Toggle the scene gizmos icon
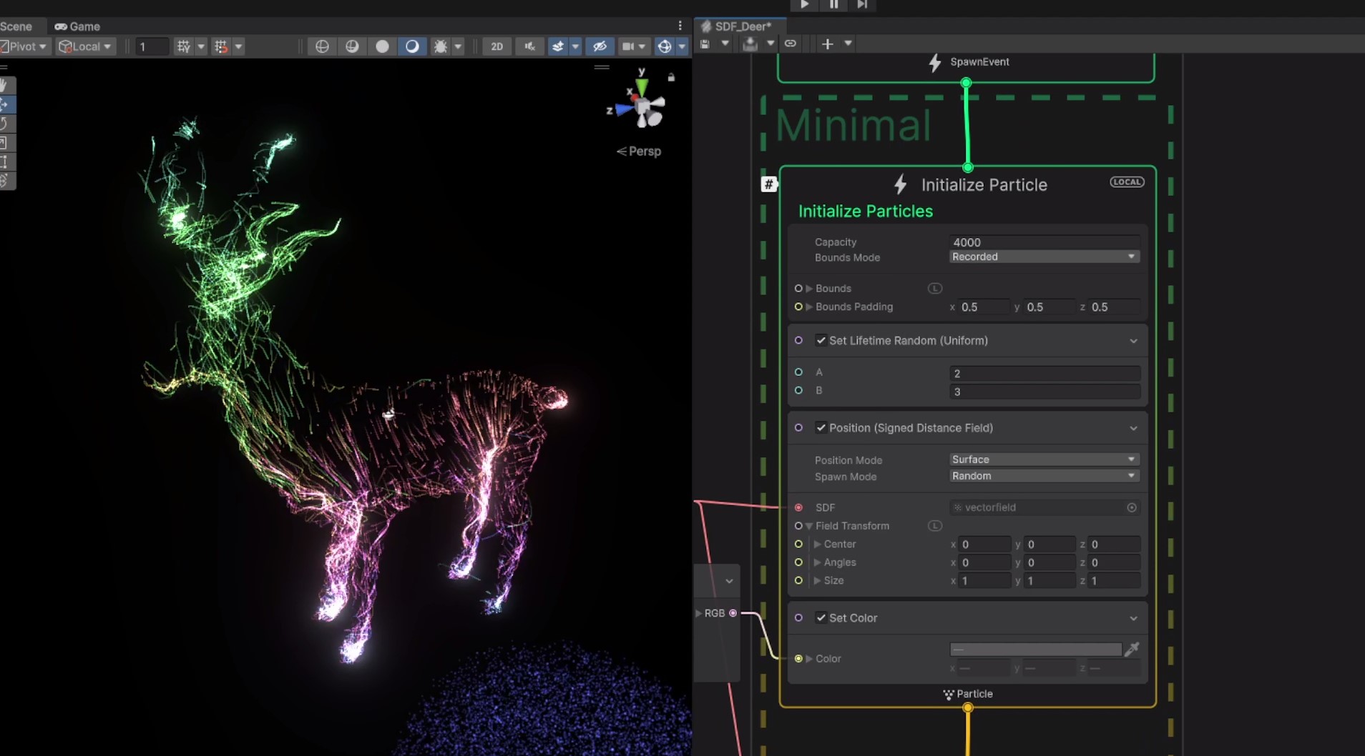The image size is (1365, 756). 665,46
